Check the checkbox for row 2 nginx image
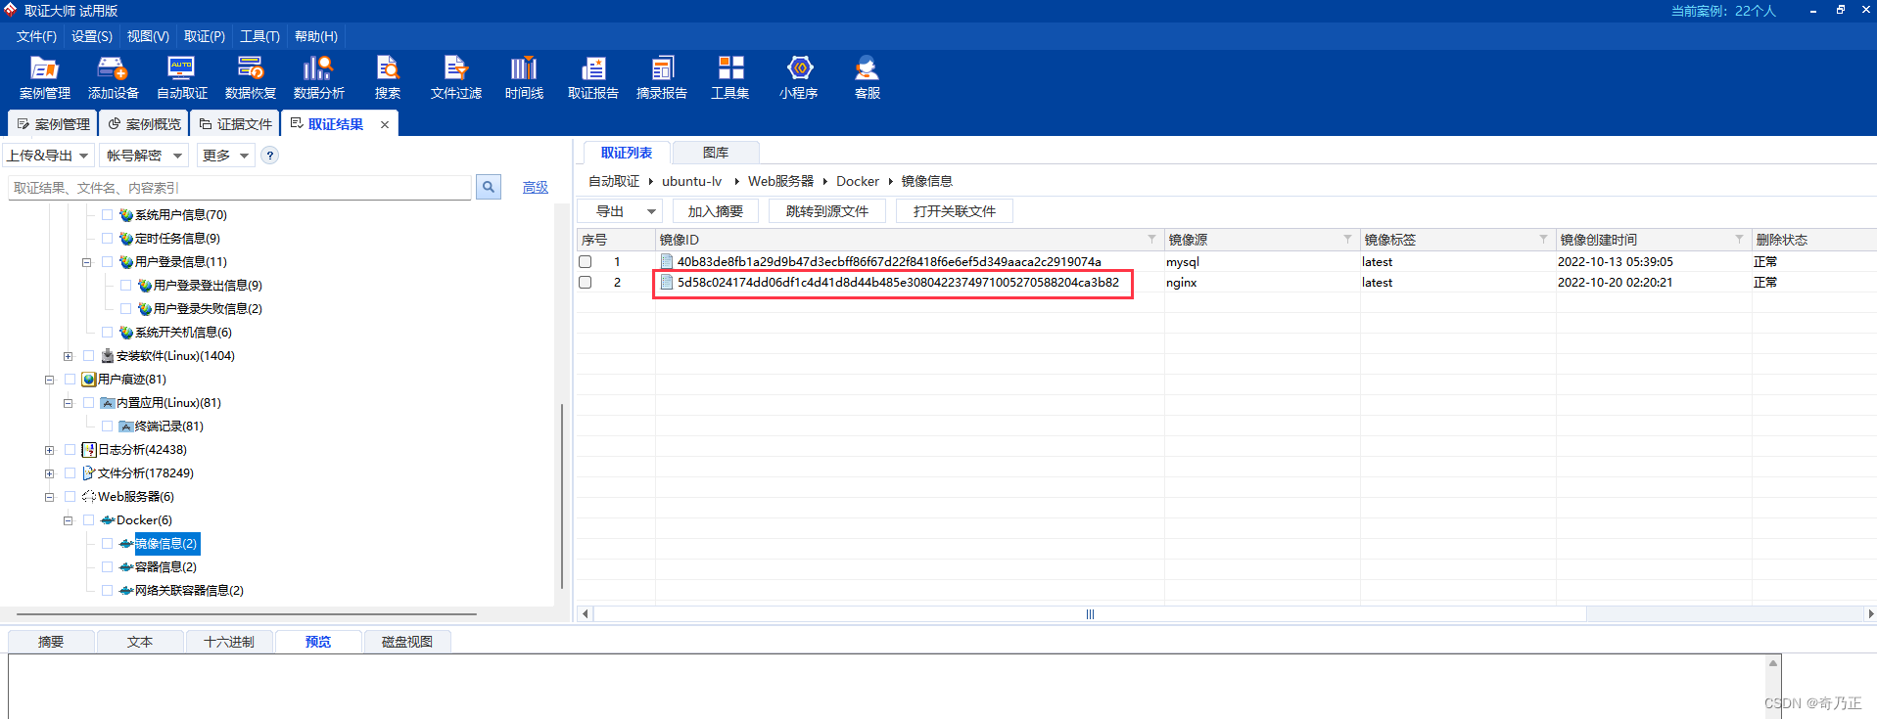The width and height of the screenshot is (1877, 719). coord(586,283)
